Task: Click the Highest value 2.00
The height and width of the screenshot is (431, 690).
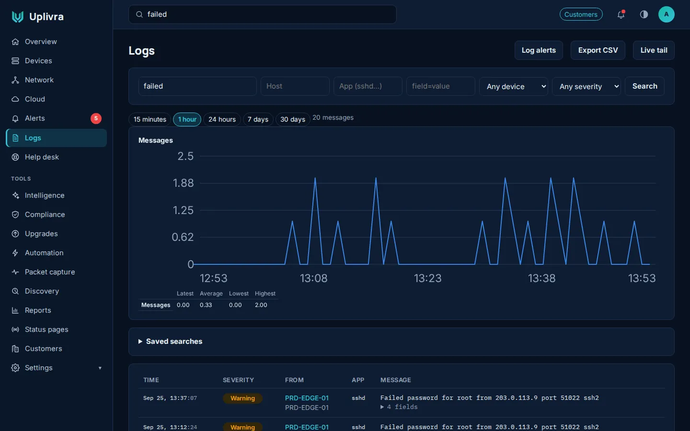Action: click(261, 305)
